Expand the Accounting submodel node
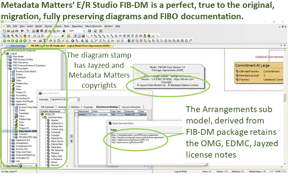Image resolution: width=289 pixels, height=176 pixels. pos(11,95)
